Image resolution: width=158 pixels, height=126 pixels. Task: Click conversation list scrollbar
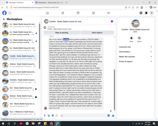tap(39, 46)
